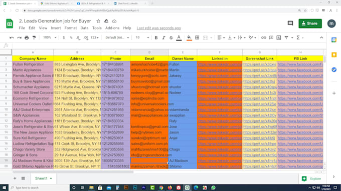Format as percent icon
This screenshot has width=341, height=191.
coord(71,37)
